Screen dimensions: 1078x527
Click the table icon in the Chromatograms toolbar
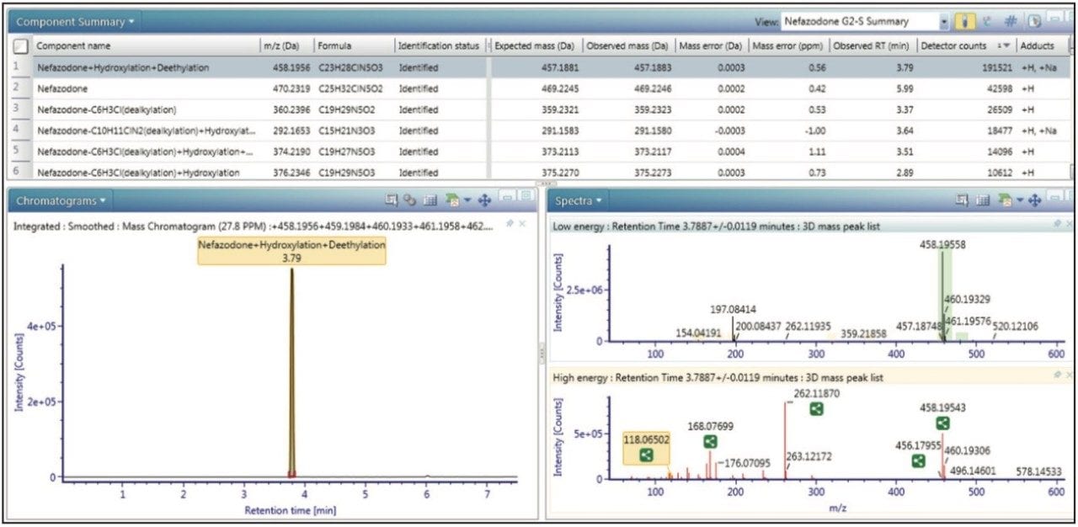(x=430, y=200)
